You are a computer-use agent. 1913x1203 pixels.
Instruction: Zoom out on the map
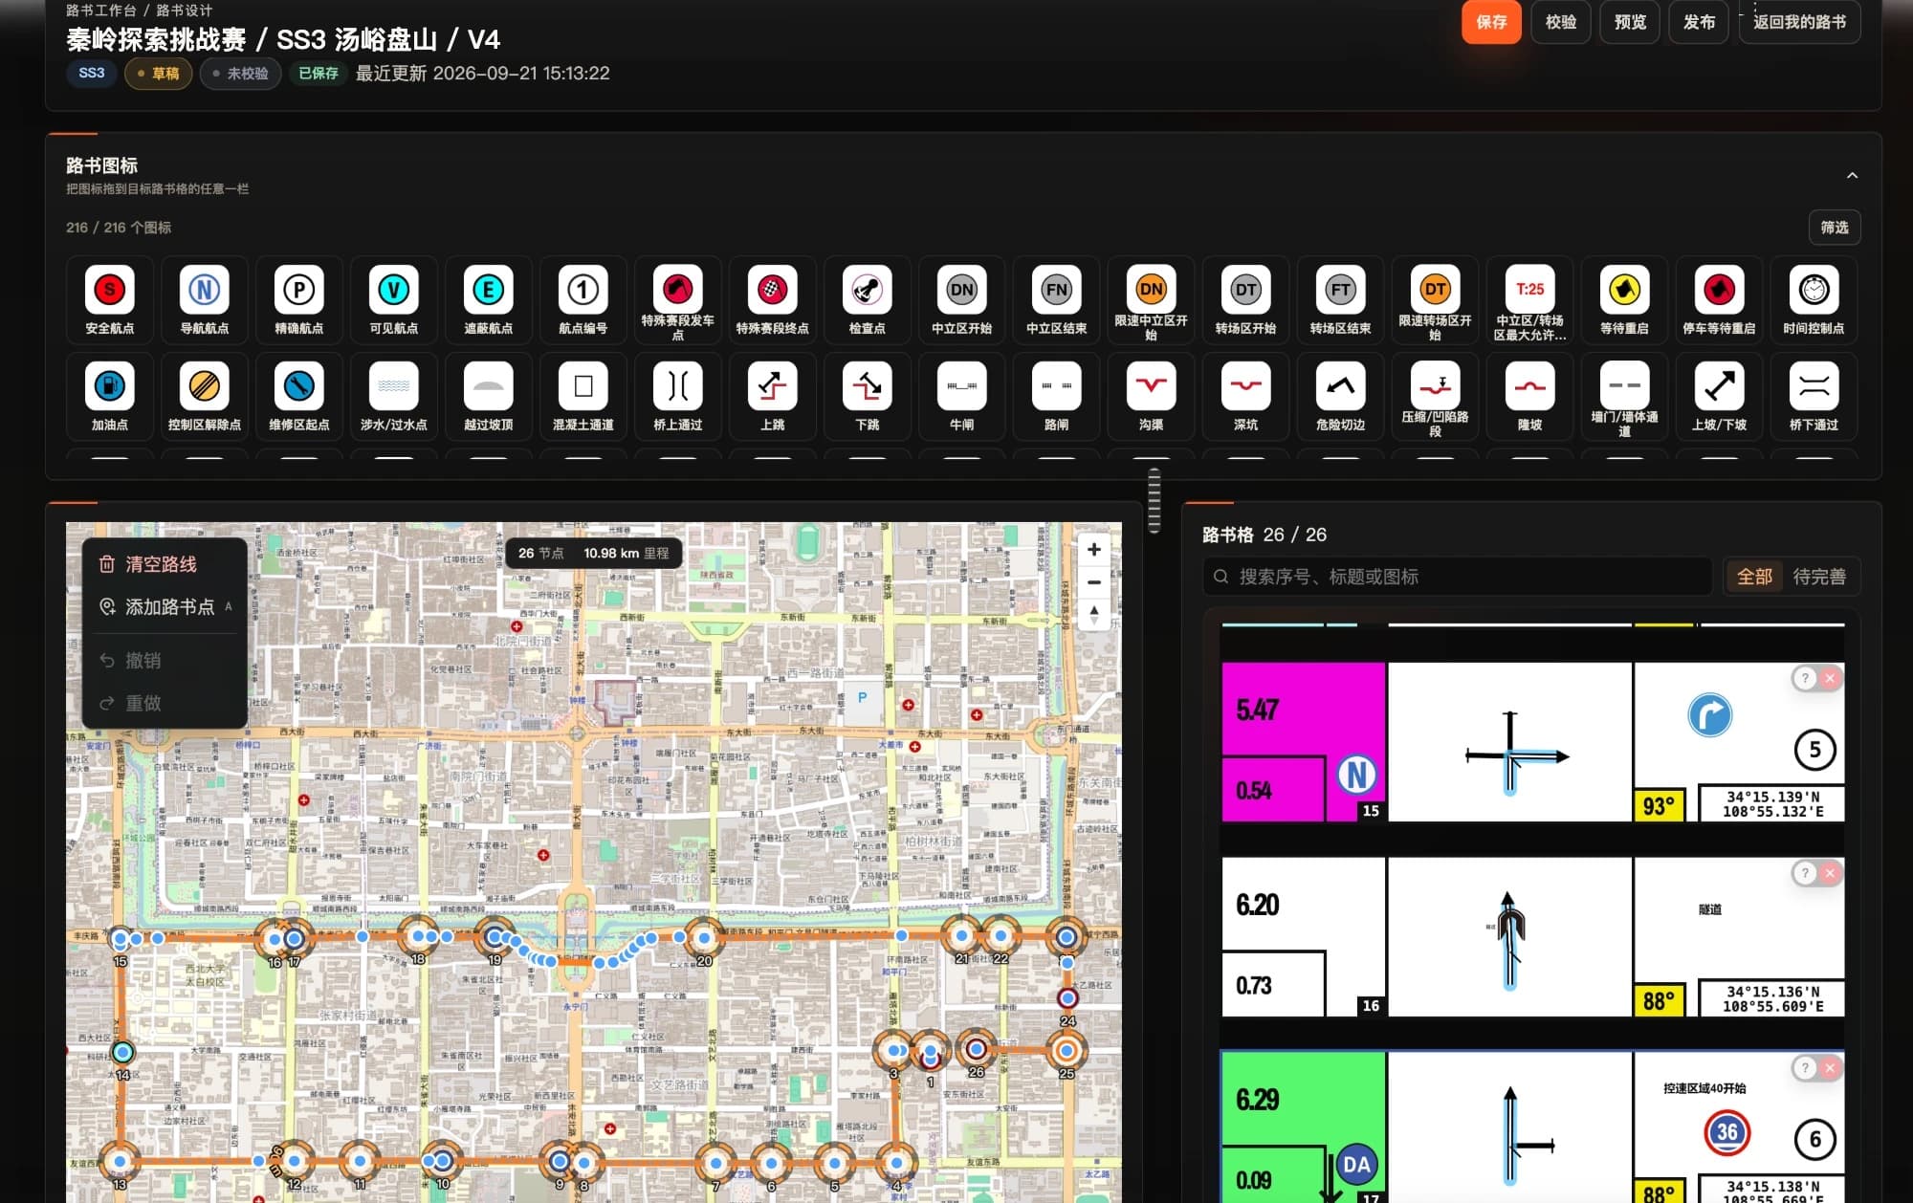1094,582
